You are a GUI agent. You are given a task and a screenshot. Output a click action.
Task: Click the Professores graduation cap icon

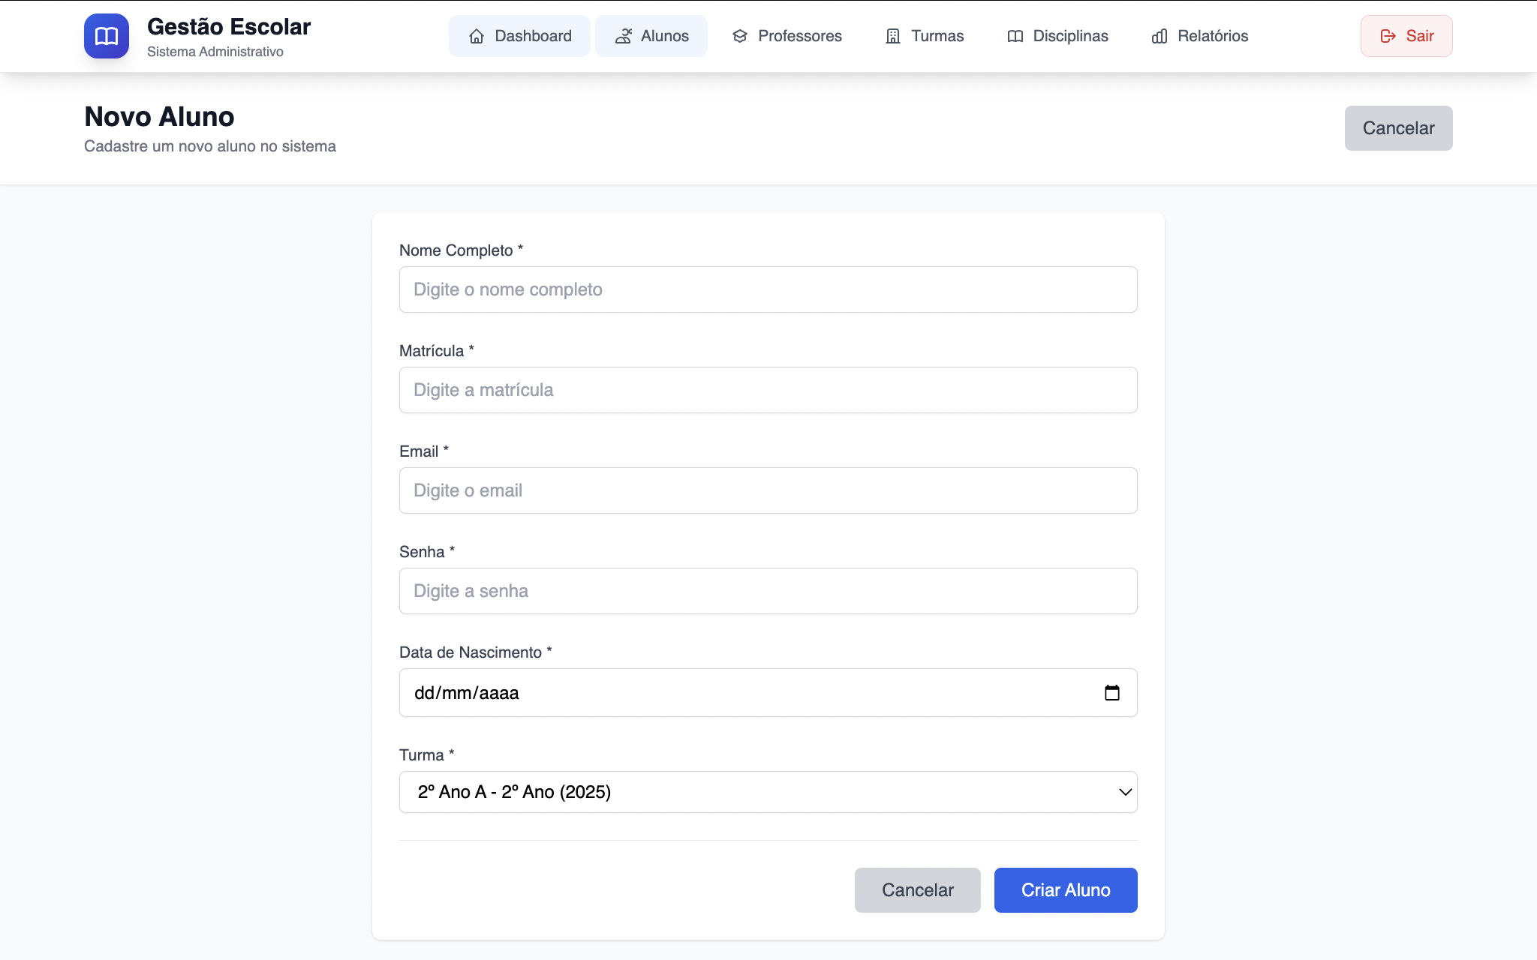740,36
